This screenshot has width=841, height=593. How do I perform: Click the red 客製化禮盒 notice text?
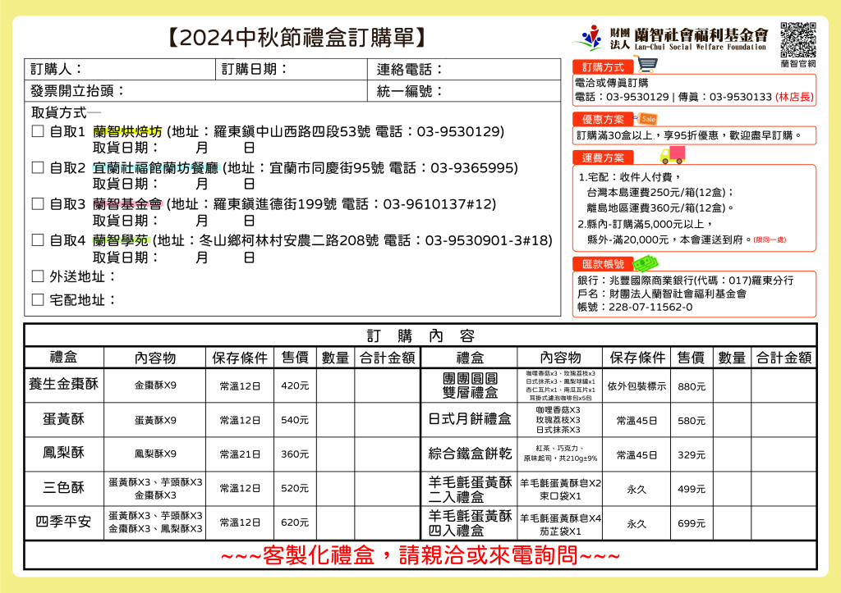tap(420, 555)
